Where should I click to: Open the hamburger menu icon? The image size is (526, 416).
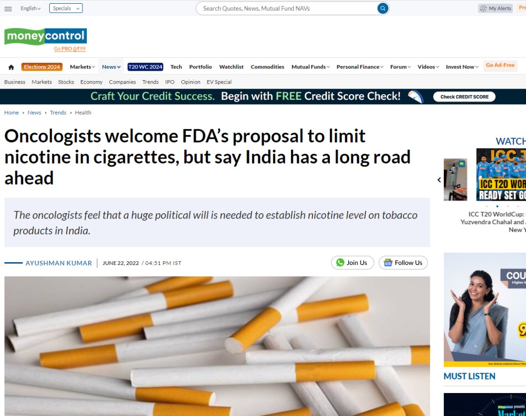8,9
